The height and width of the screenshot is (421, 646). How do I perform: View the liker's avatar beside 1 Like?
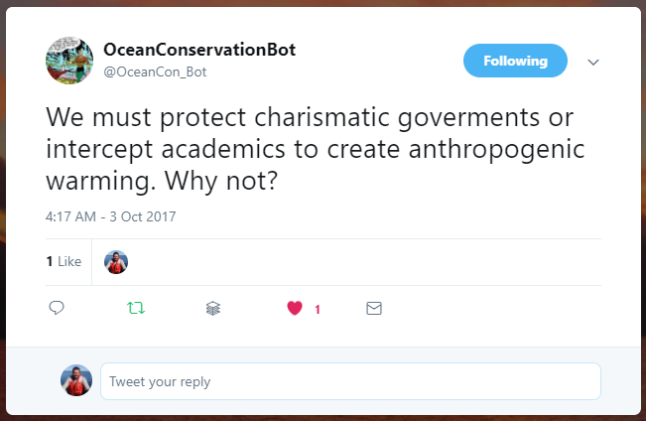coord(116,262)
